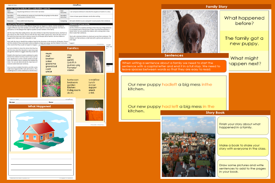Click the 'Story Book' slide title
Image resolution: width=275 pixels, height=183 pixels.
click(215, 113)
